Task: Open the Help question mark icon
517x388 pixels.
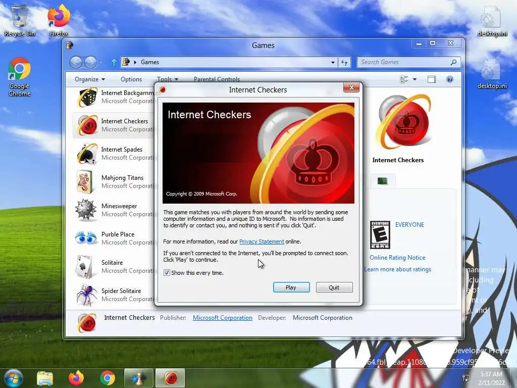Action: (x=450, y=79)
